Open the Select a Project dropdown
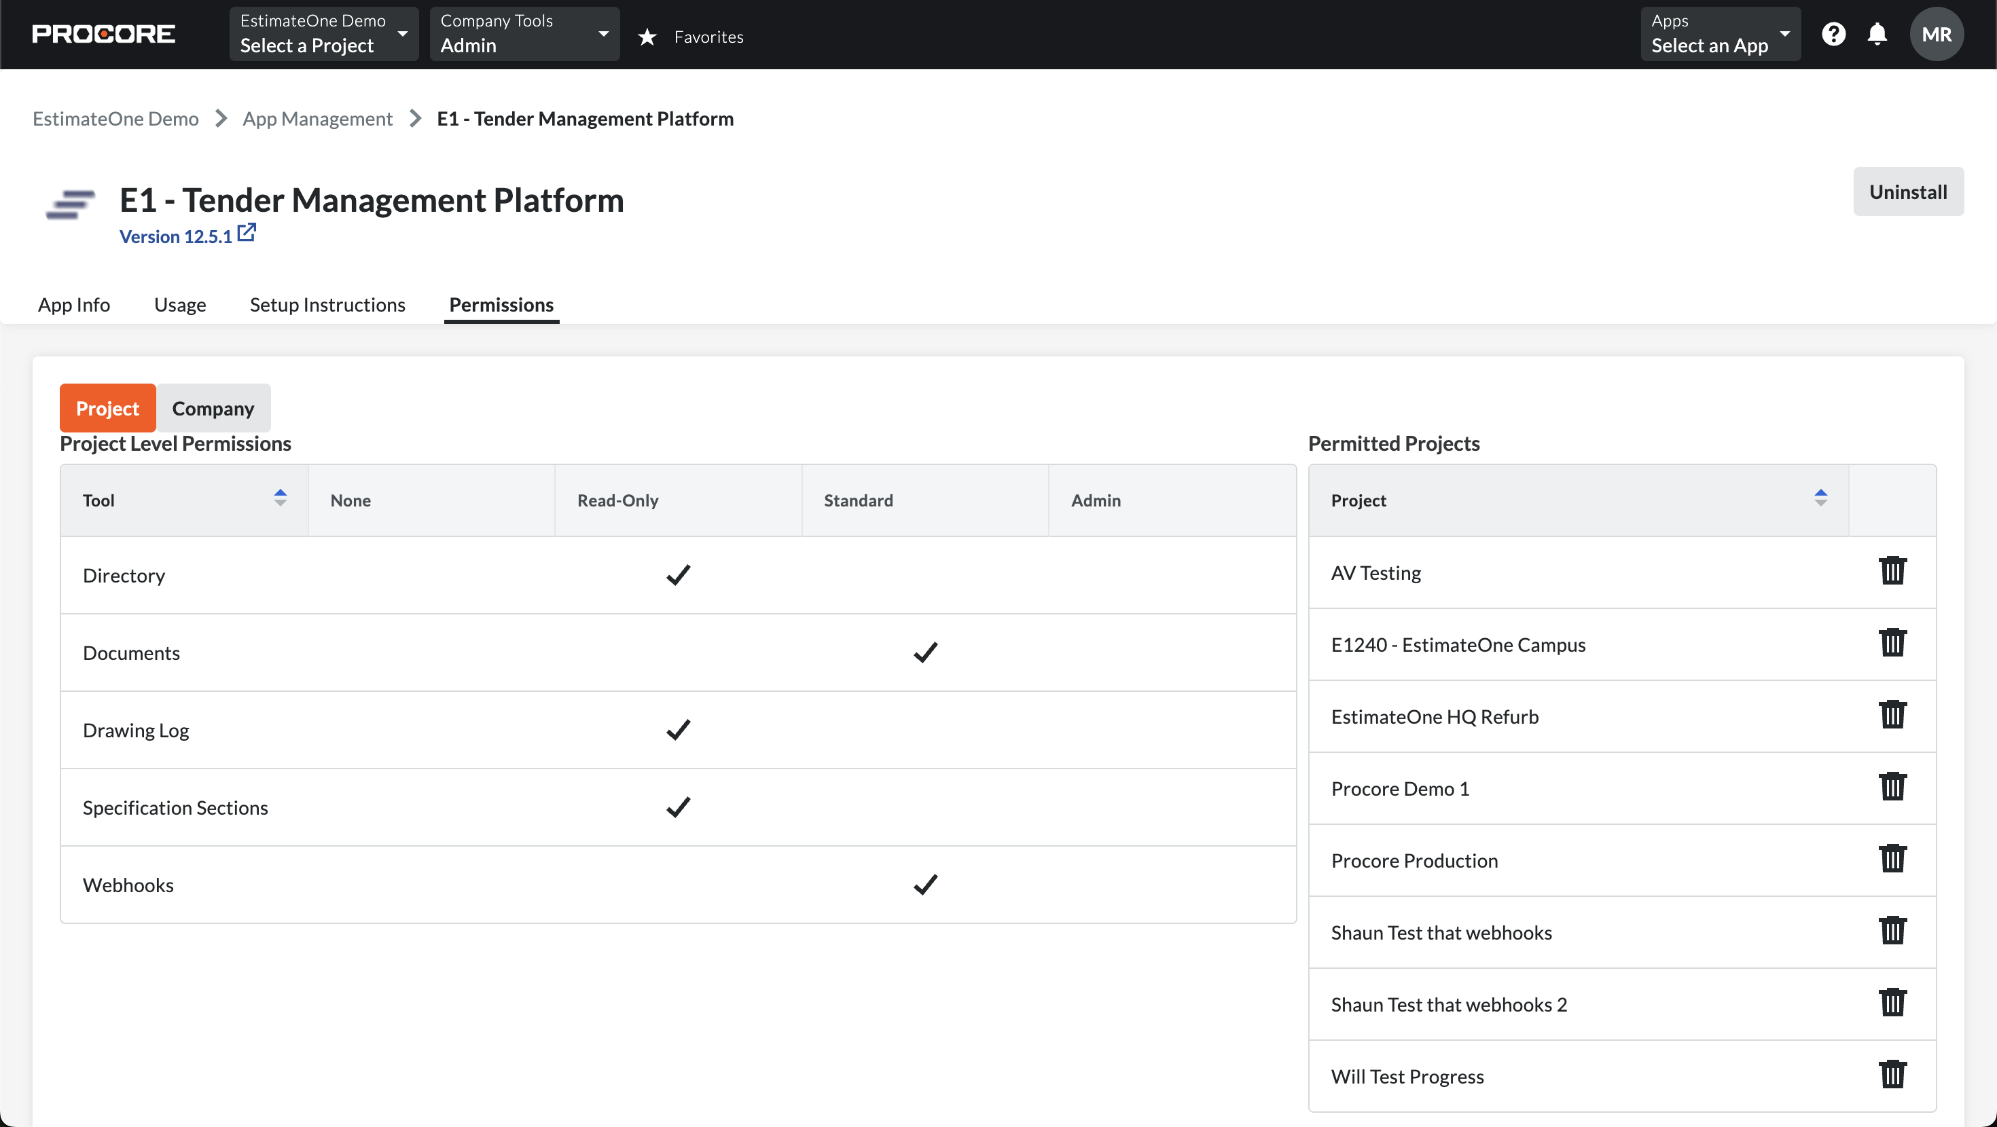Image resolution: width=1997 pixels, height=1127 pixels. [324, 34]
